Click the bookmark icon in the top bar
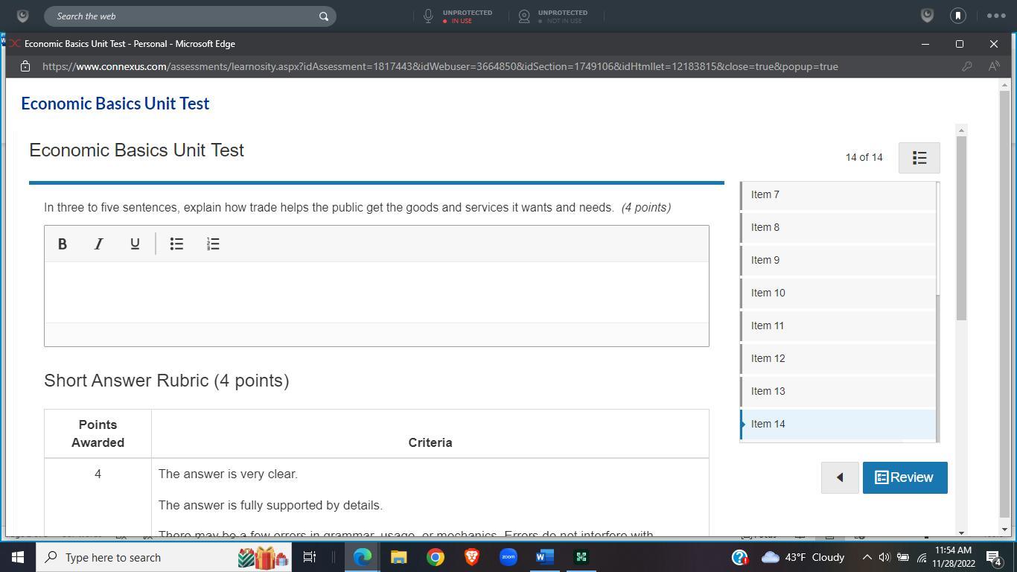The width and height of the screenshot is (1017, 572). point(958,16)
